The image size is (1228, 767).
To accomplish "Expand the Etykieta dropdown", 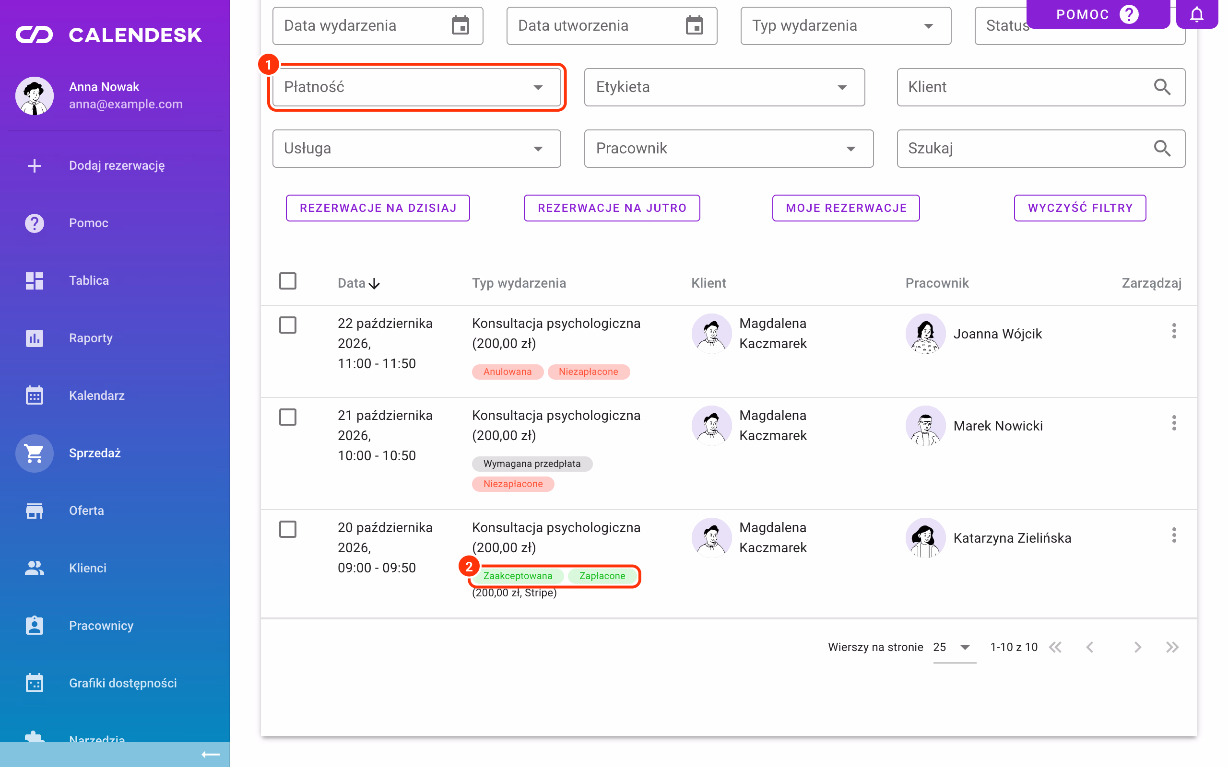I will 724,87.
